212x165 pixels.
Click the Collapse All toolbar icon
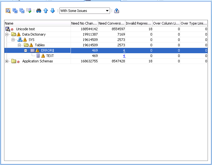tap(22, 11)
